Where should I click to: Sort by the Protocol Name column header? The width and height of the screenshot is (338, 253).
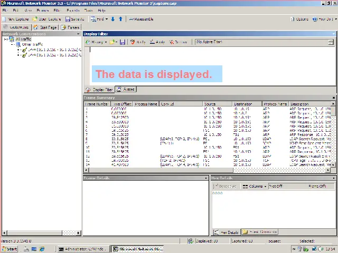pyautogui.click(x=275, y=104)
